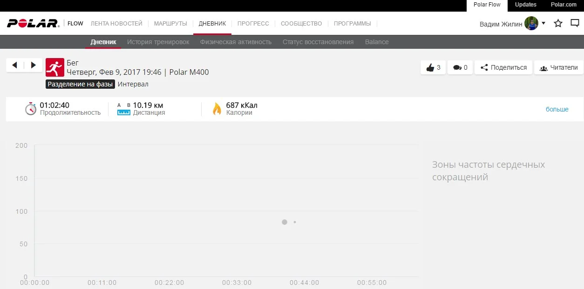Click the A-B distance ruler icon
The image size is (584, 289).
coord(123,109)
